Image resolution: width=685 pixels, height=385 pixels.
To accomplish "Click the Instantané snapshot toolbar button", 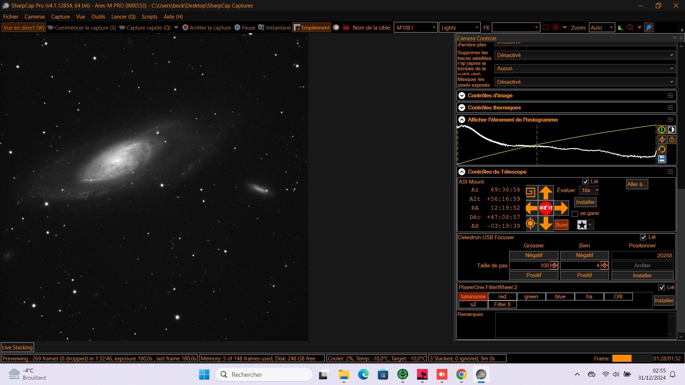I will coord(274,27).
